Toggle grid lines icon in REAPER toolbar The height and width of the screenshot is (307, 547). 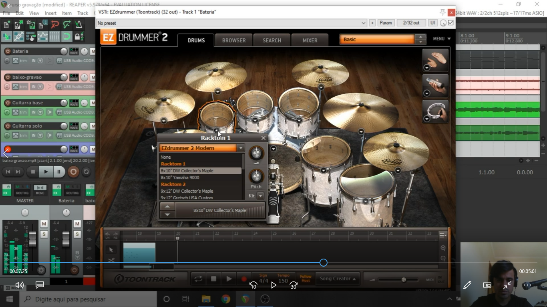[55, 36]
